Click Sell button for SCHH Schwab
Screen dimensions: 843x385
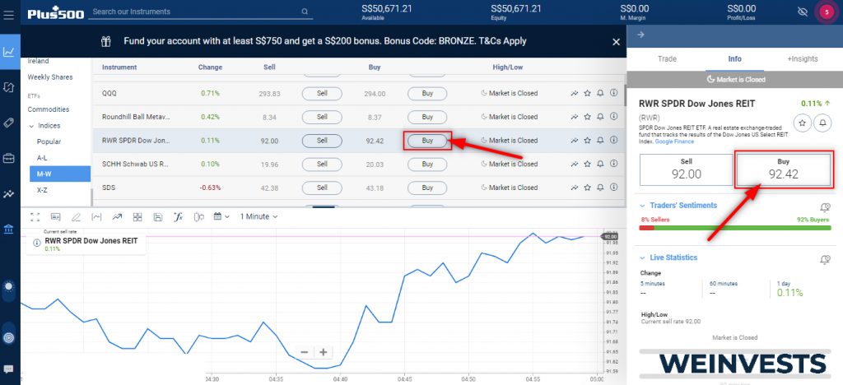click(322, 165)
